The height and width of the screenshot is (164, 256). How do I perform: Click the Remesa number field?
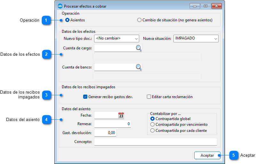(x=112, y=124)
